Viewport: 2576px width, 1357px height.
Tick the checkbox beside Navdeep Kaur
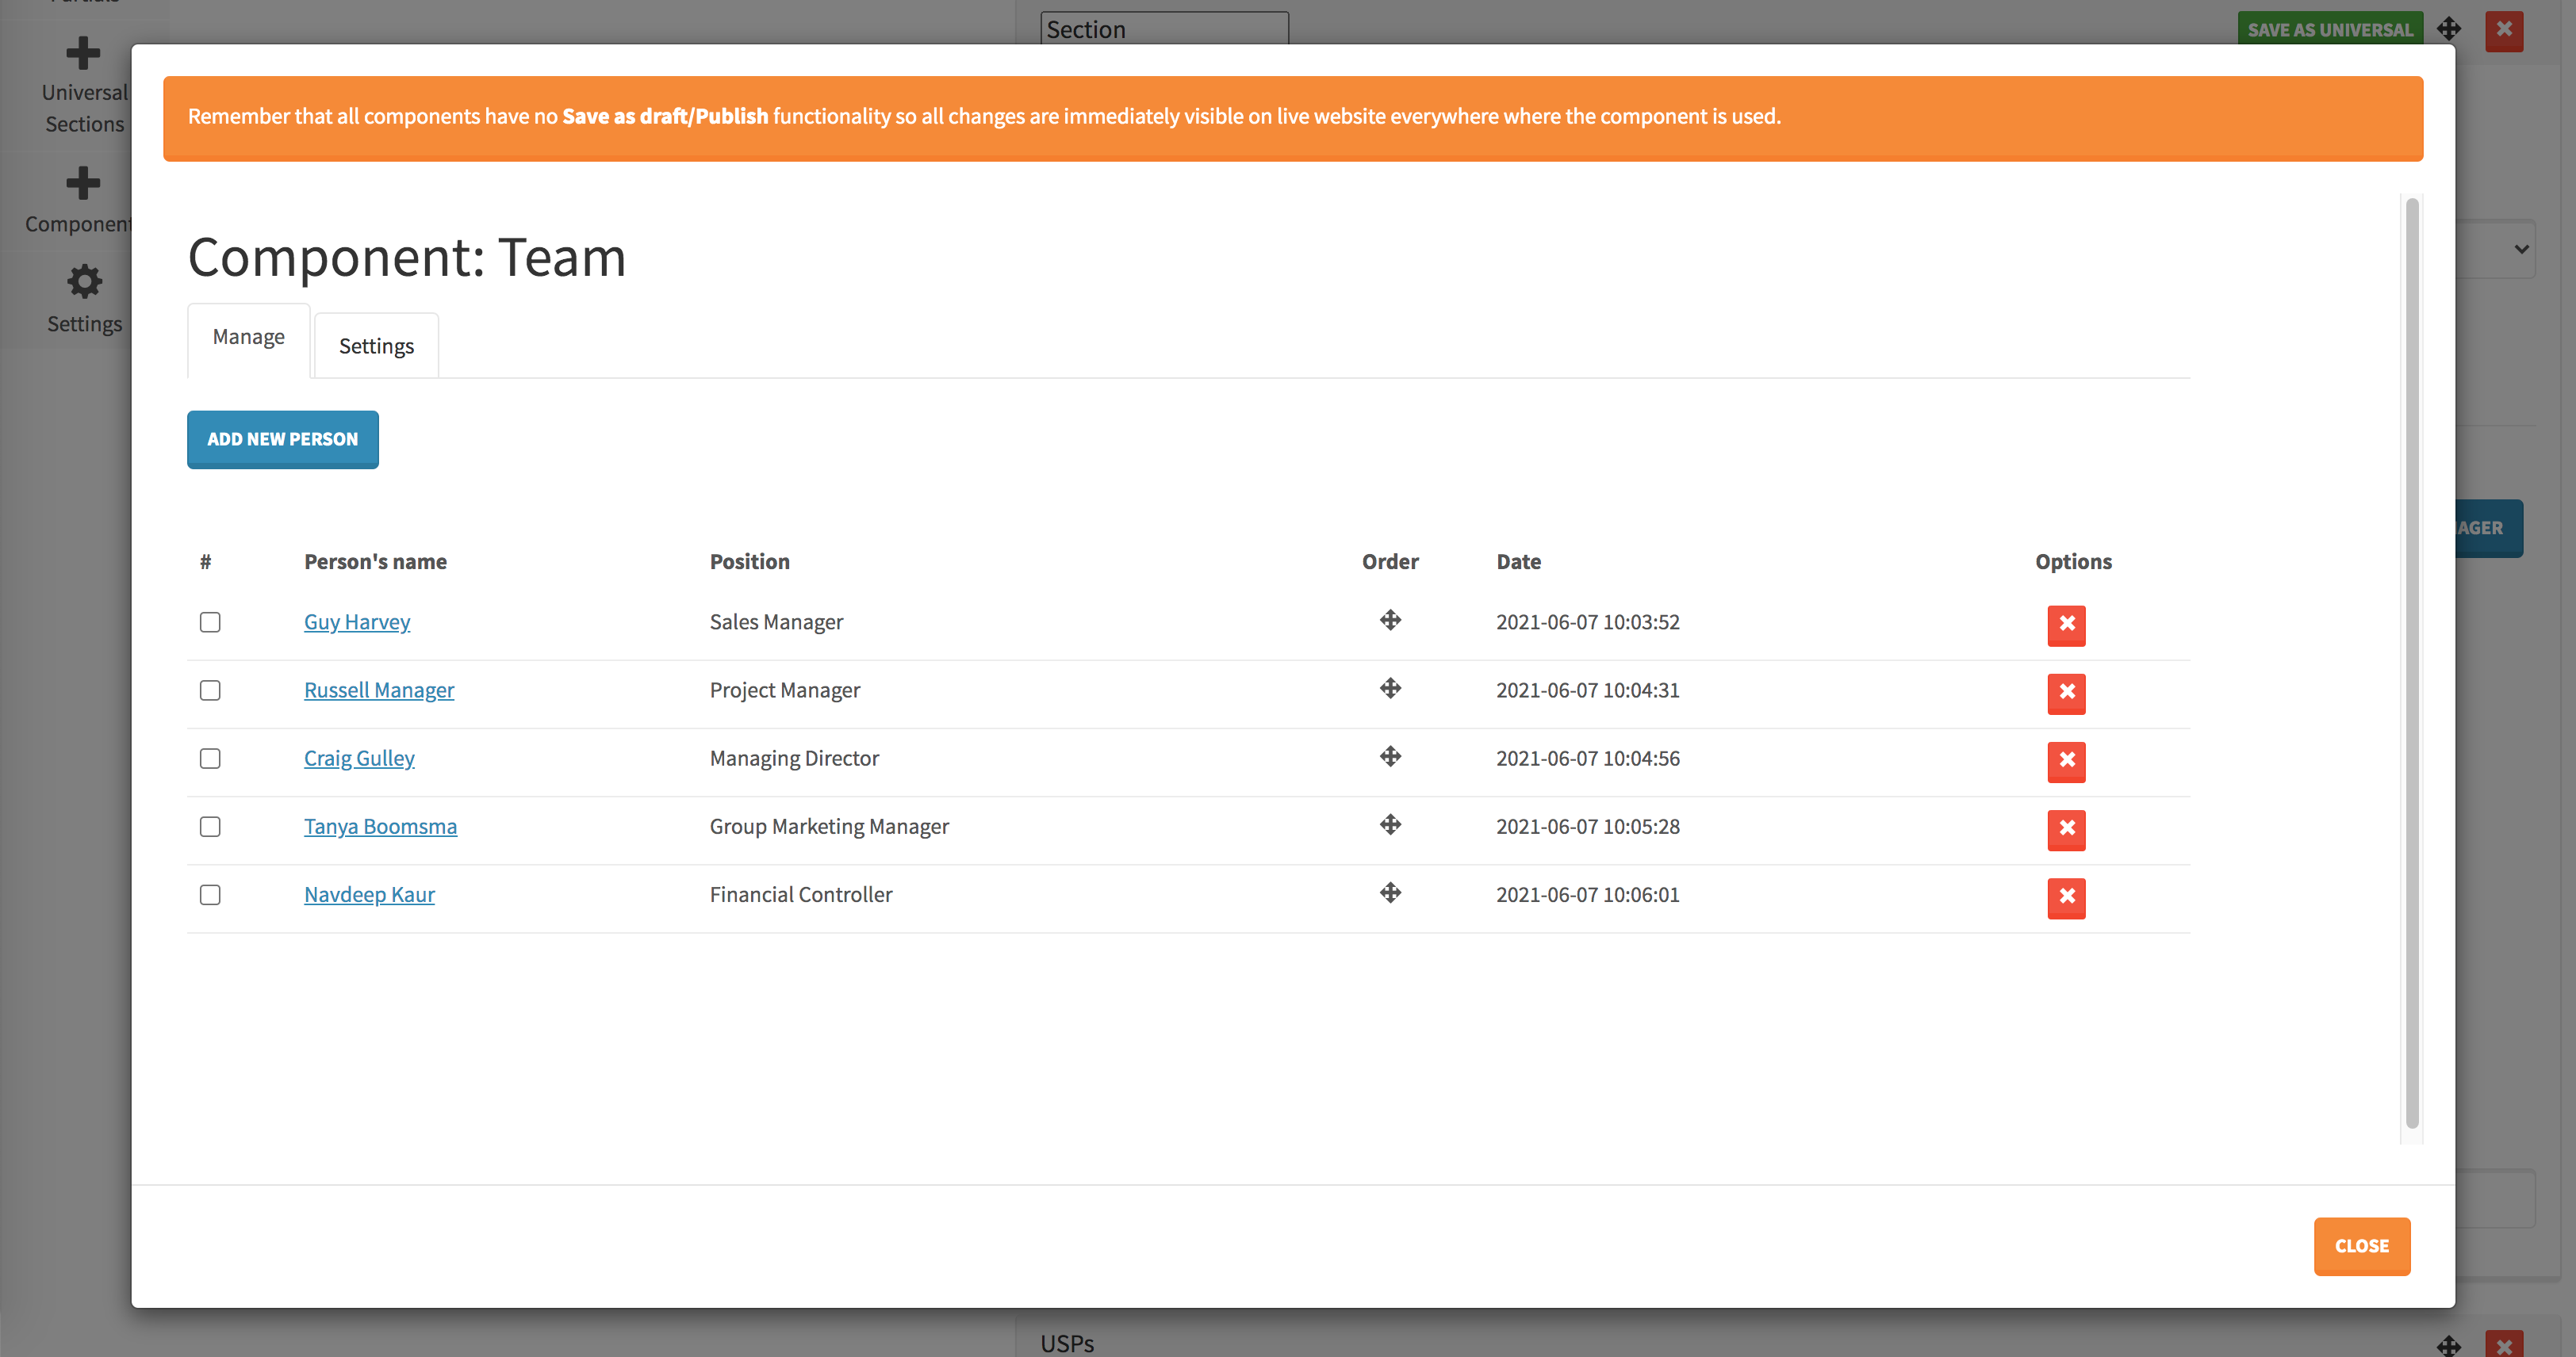[210, 896]
